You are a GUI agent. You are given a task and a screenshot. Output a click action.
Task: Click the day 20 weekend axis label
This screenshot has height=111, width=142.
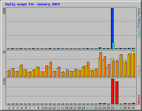[87, 108]
